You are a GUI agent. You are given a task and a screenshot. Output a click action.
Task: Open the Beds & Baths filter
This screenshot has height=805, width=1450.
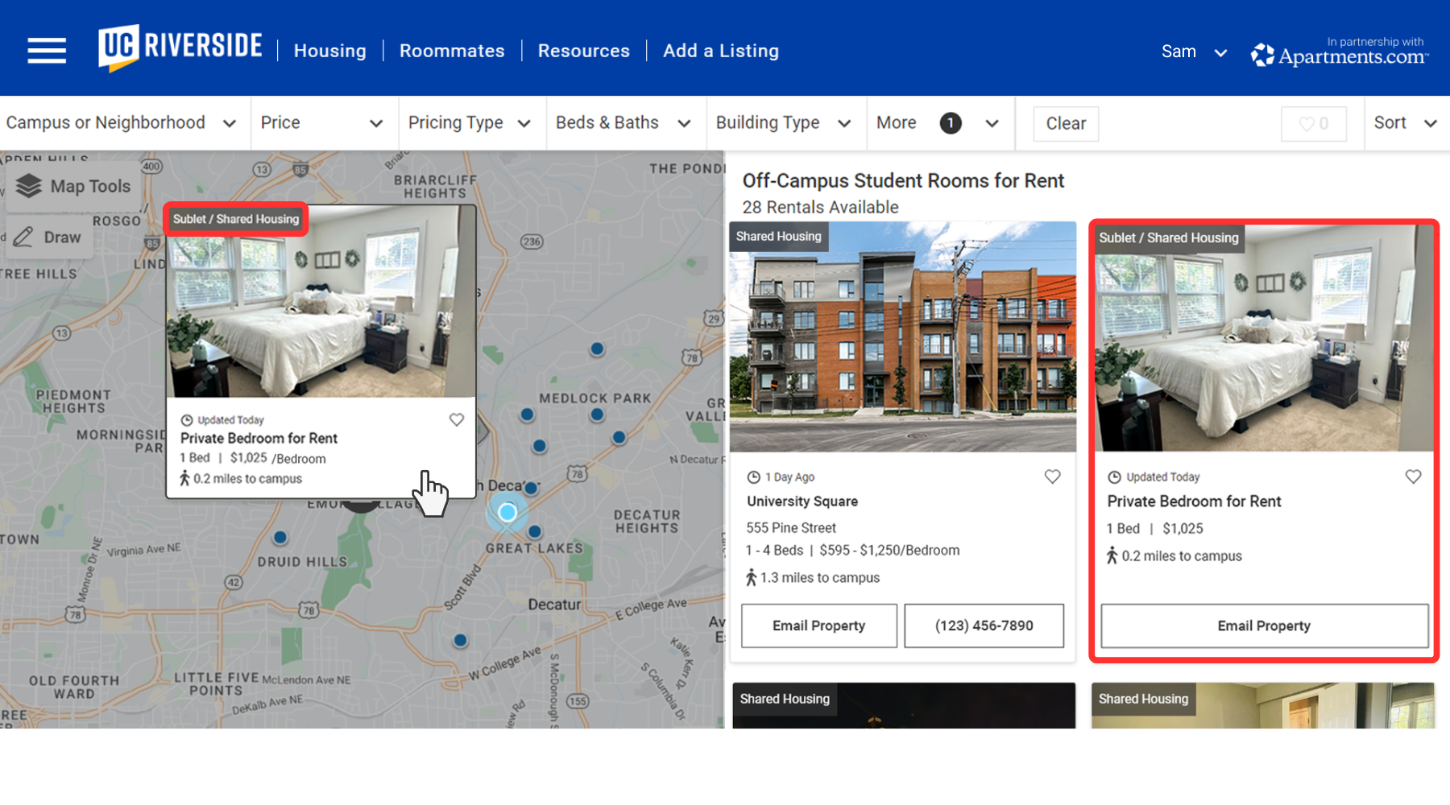623,122
